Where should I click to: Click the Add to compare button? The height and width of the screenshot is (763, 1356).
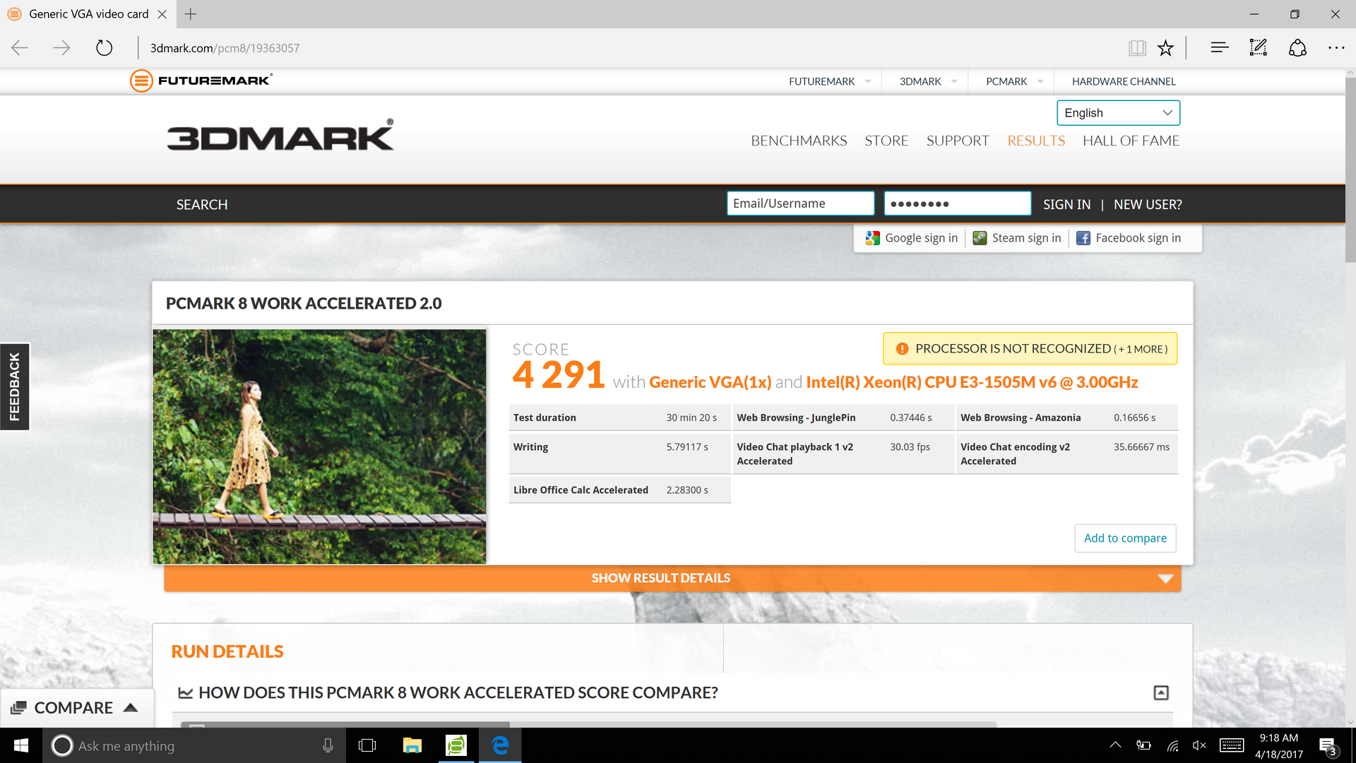pyautogui.click(x=1125, y=538)
